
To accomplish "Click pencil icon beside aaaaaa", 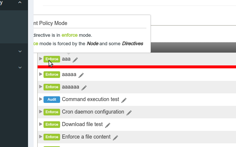I will click(x=84, y=88).
